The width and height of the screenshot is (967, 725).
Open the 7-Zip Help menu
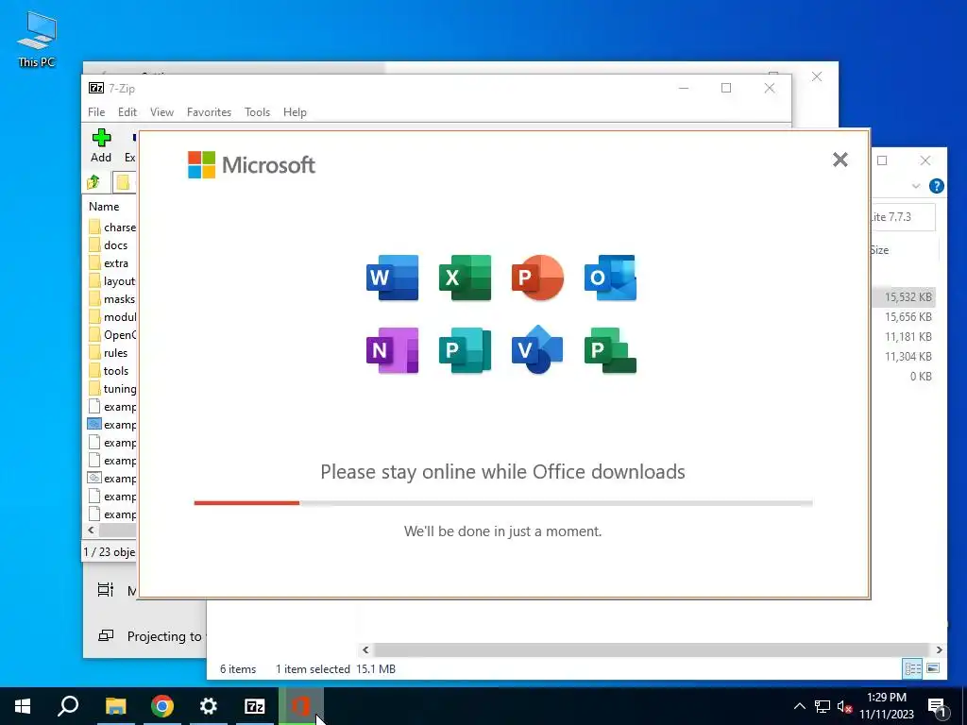click(x=295, y=112)
